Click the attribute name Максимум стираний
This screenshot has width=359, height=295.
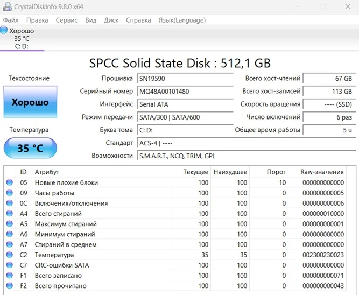66,224
